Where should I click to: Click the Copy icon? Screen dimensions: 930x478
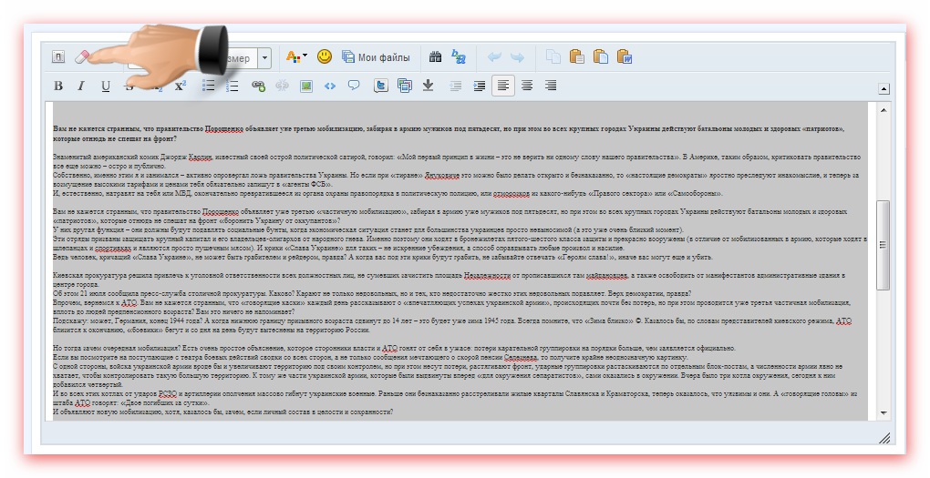point(553,56)
